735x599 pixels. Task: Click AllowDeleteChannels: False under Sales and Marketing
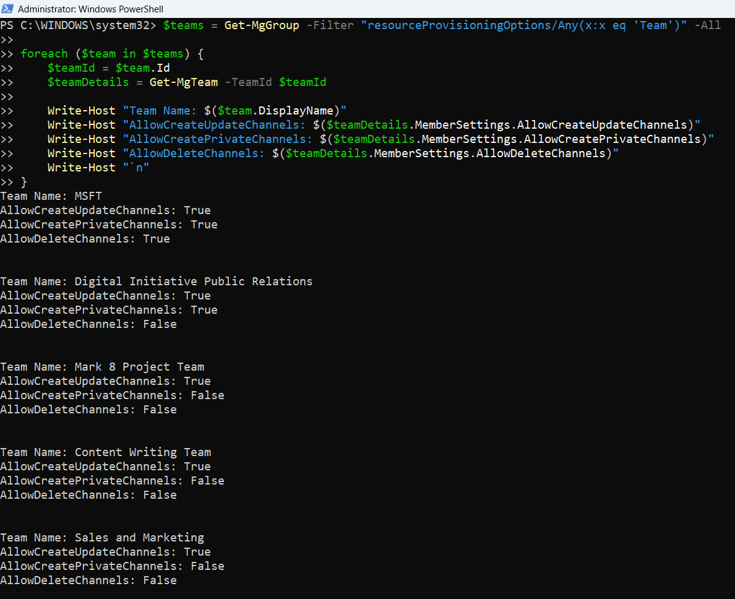[88, 580]
